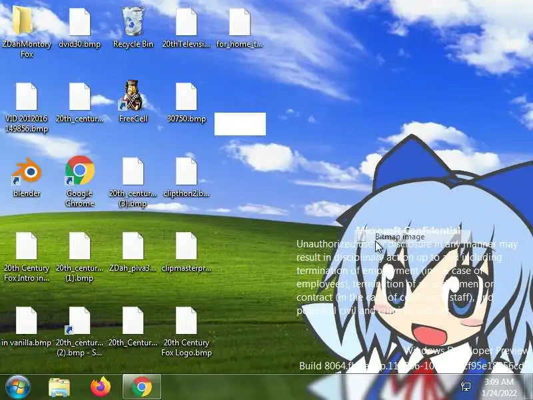Open the network tray icon
Image resolution: width=533 pixels, height=400 pixels.
(466, 386)
